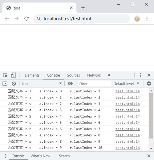Select the log row with 匹配文本 = c

point(74,123)
